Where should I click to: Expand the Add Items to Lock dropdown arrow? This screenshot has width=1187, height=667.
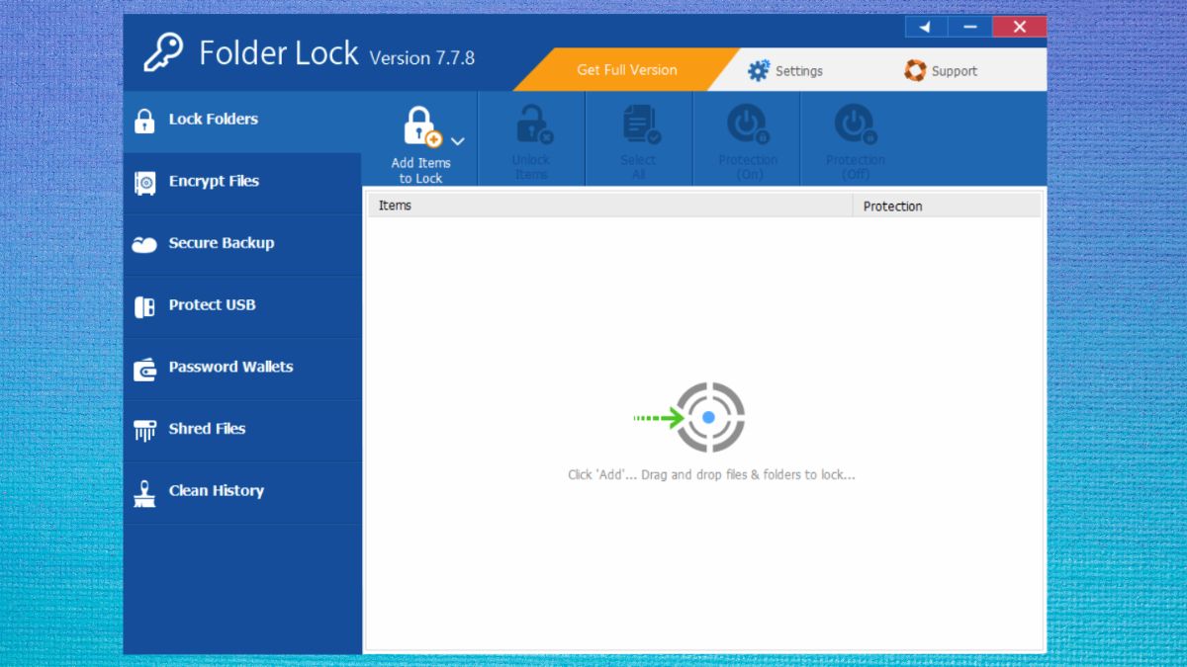(x=457, y=141)
